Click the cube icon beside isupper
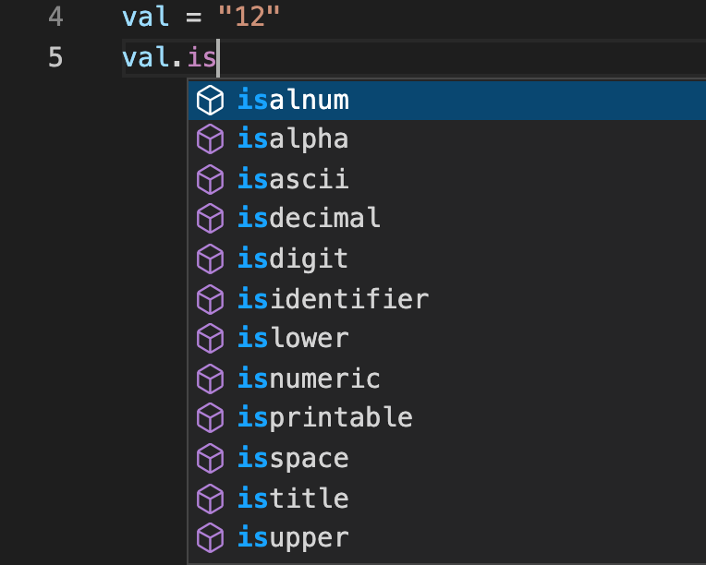 [x=211, y=538]
